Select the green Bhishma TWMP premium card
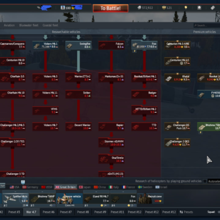The image size is (220, 220). click(208, 127)
